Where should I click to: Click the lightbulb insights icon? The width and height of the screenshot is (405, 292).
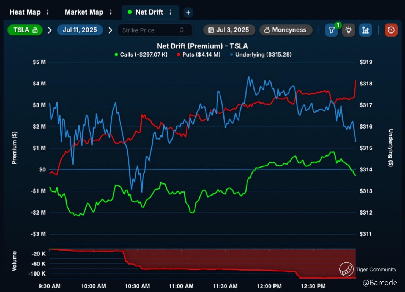click(x=348, y=30)
